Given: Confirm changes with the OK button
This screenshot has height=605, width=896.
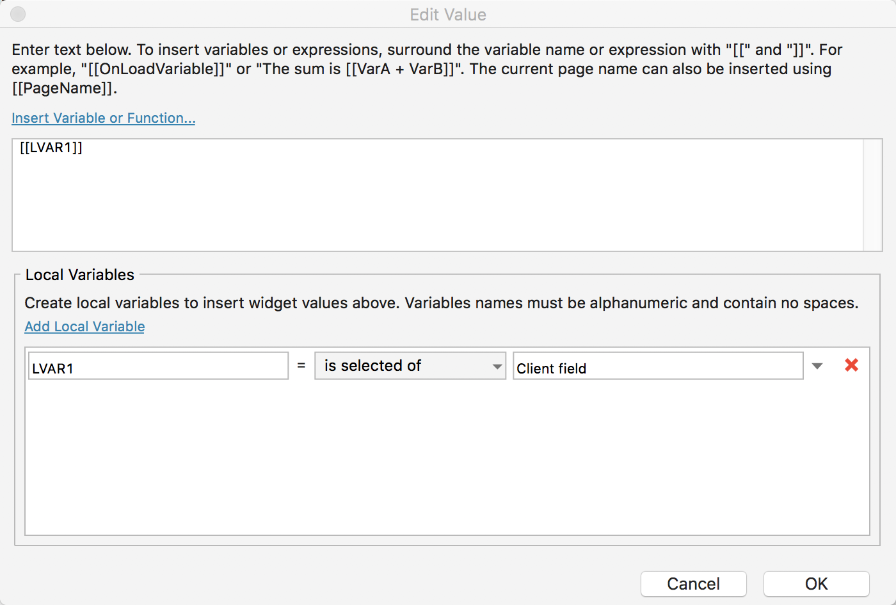Looking at the screenshot, I should tap(816, 583).
